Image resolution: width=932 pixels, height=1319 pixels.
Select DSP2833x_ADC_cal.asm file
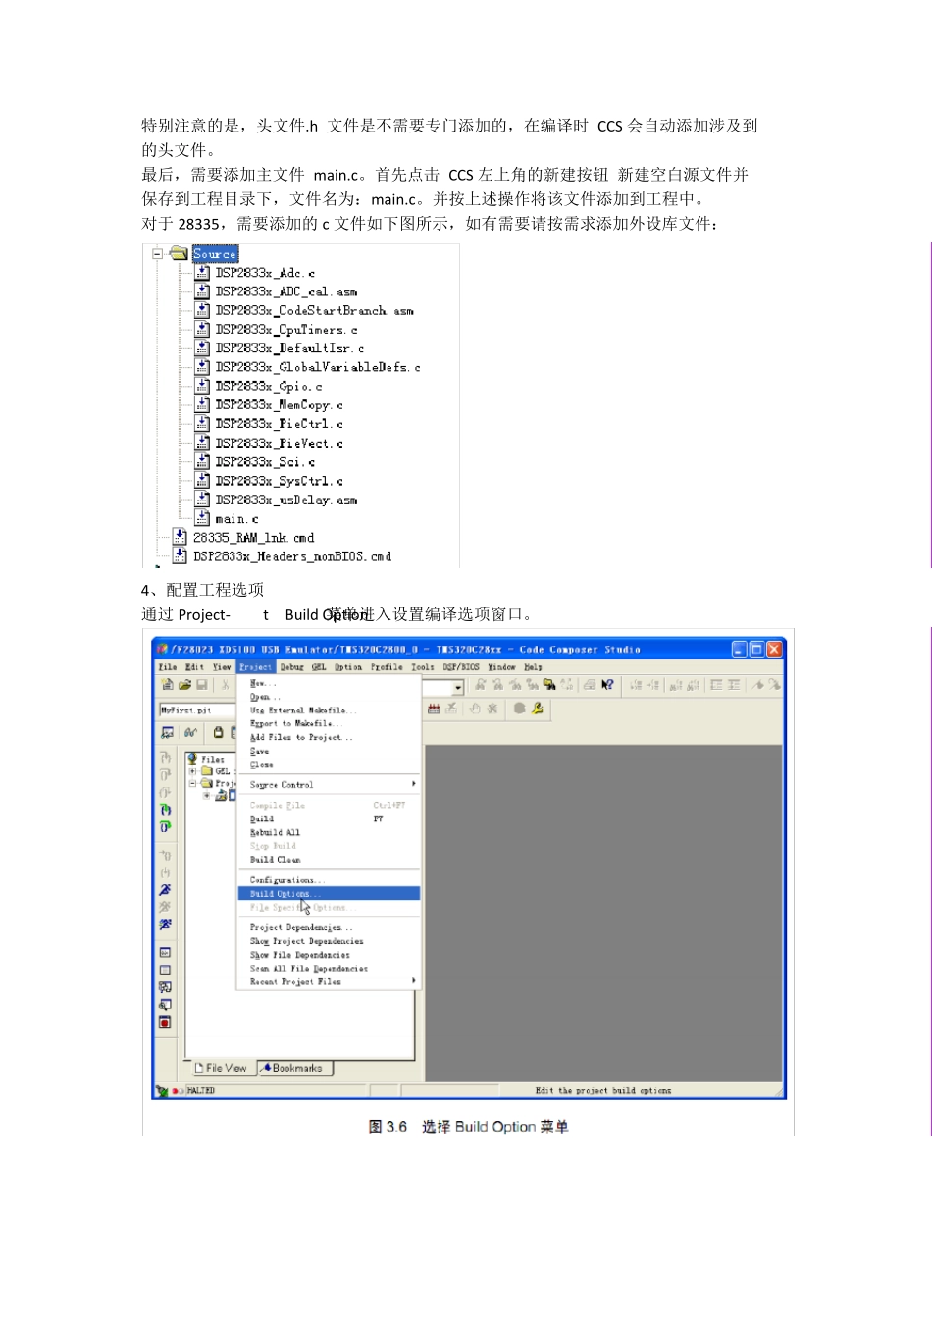click(286, 291)
